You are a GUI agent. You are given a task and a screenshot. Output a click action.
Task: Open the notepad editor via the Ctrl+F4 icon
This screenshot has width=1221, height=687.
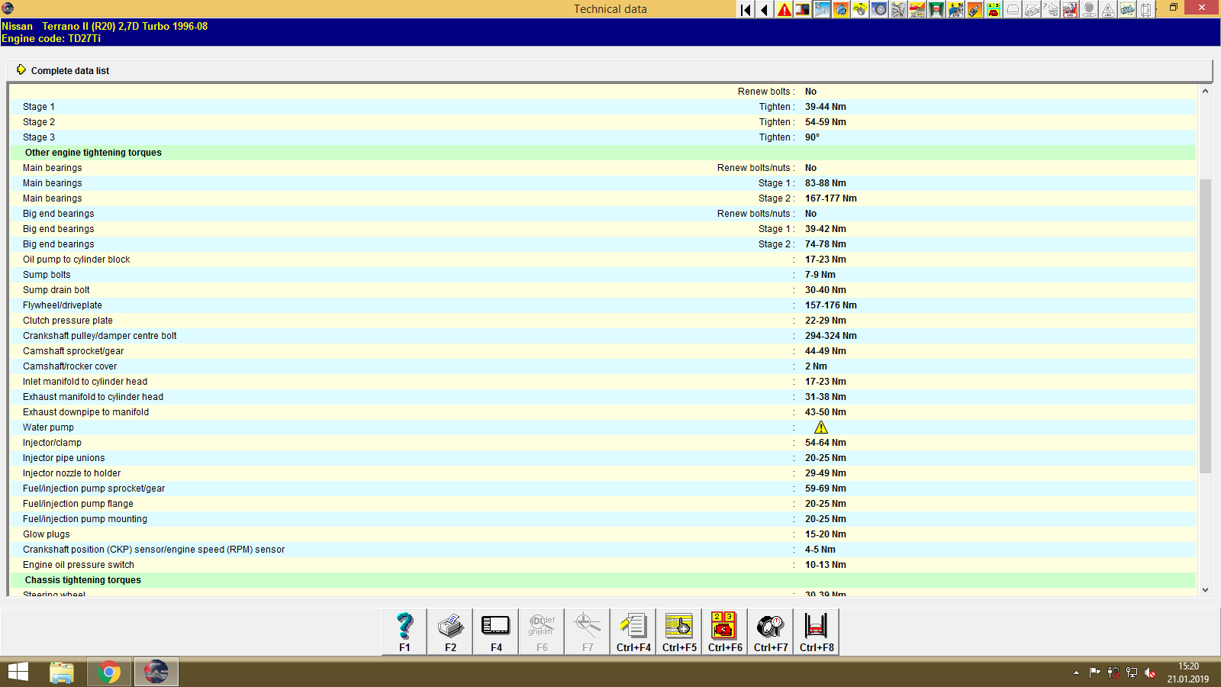633,631
